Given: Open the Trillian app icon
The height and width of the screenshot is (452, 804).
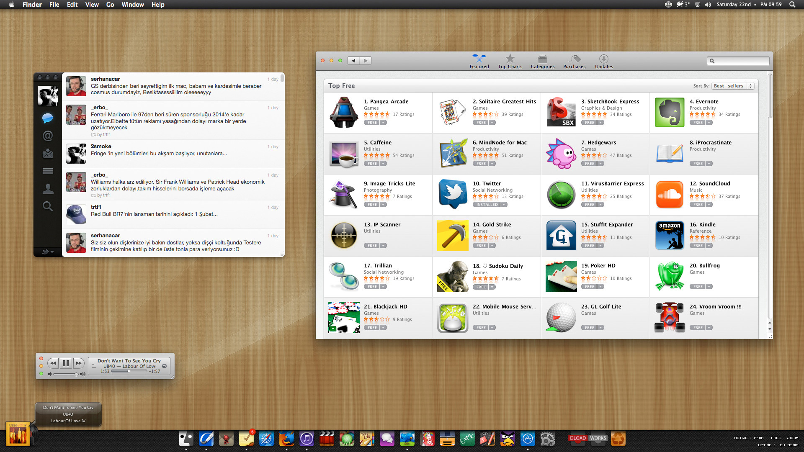Looking at the screenshot, I should point(344,276).
